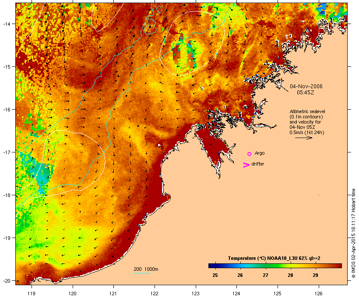Click the '04-Nov-2006' date text
359x297 pixels.
point(306,86)
